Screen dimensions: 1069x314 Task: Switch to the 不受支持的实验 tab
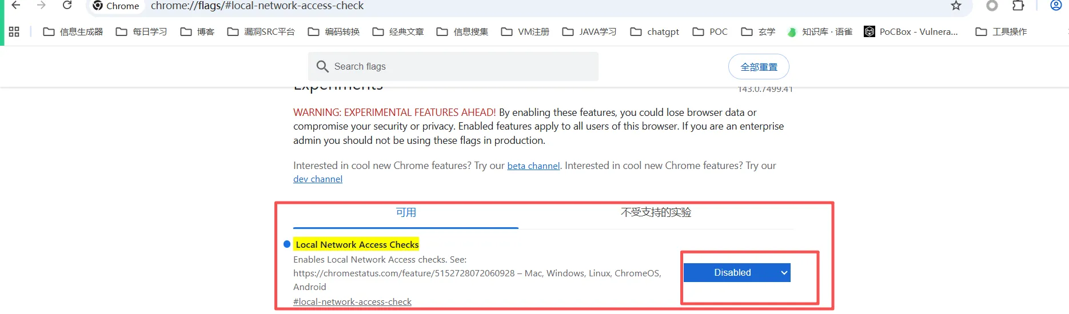[x=656, y=213]
